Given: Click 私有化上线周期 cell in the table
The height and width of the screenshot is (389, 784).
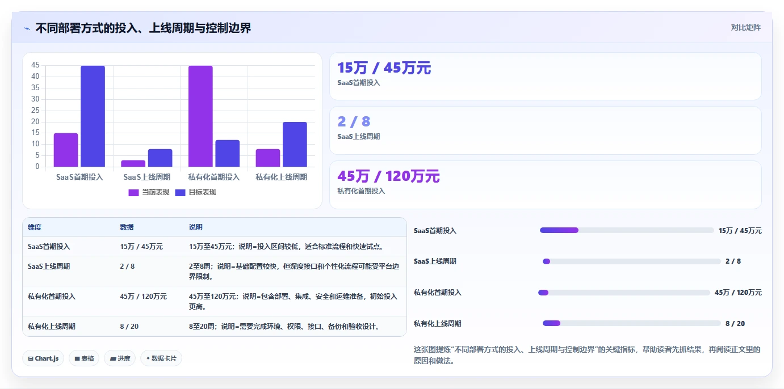Looking at the screenshot, I should tap(52, 326).
